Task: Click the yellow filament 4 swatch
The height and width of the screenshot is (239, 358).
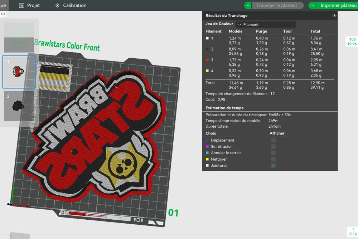Action: point(207,71)
